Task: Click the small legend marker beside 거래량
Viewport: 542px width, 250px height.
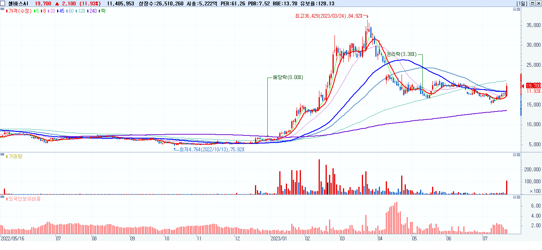Action: (6, 156)
